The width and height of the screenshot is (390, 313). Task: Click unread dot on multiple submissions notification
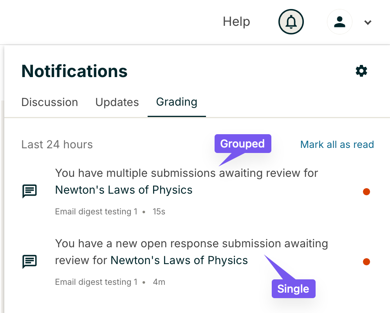(x=367, y=192)
